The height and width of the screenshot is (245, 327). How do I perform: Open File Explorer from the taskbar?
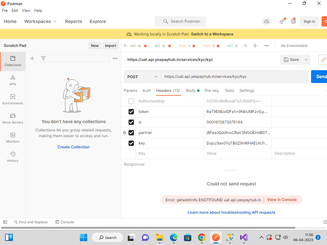[160, 237]
